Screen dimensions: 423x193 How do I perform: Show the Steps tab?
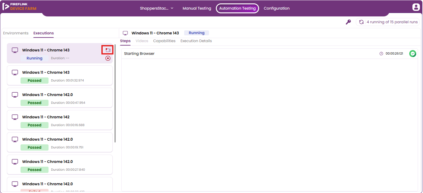tap(125, 41)
